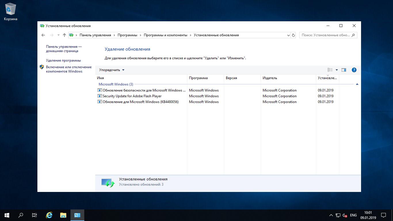393x221 pixels.
Task: Open taskbar Search
Action: pyautogui.click(x=21, y=215)
